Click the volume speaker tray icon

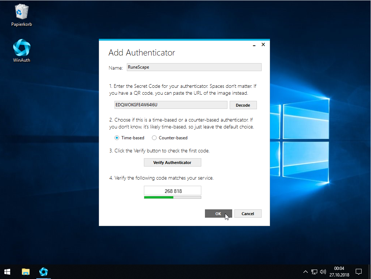point(323,271)
